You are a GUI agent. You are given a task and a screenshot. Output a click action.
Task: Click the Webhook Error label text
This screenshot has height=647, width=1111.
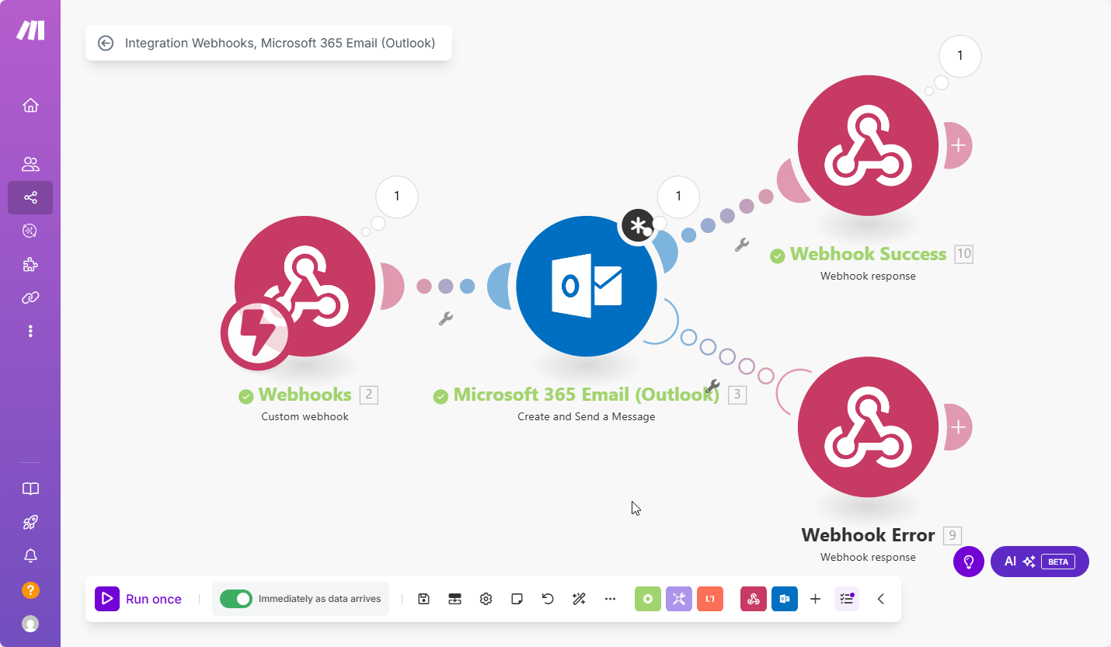coord(868,535)
